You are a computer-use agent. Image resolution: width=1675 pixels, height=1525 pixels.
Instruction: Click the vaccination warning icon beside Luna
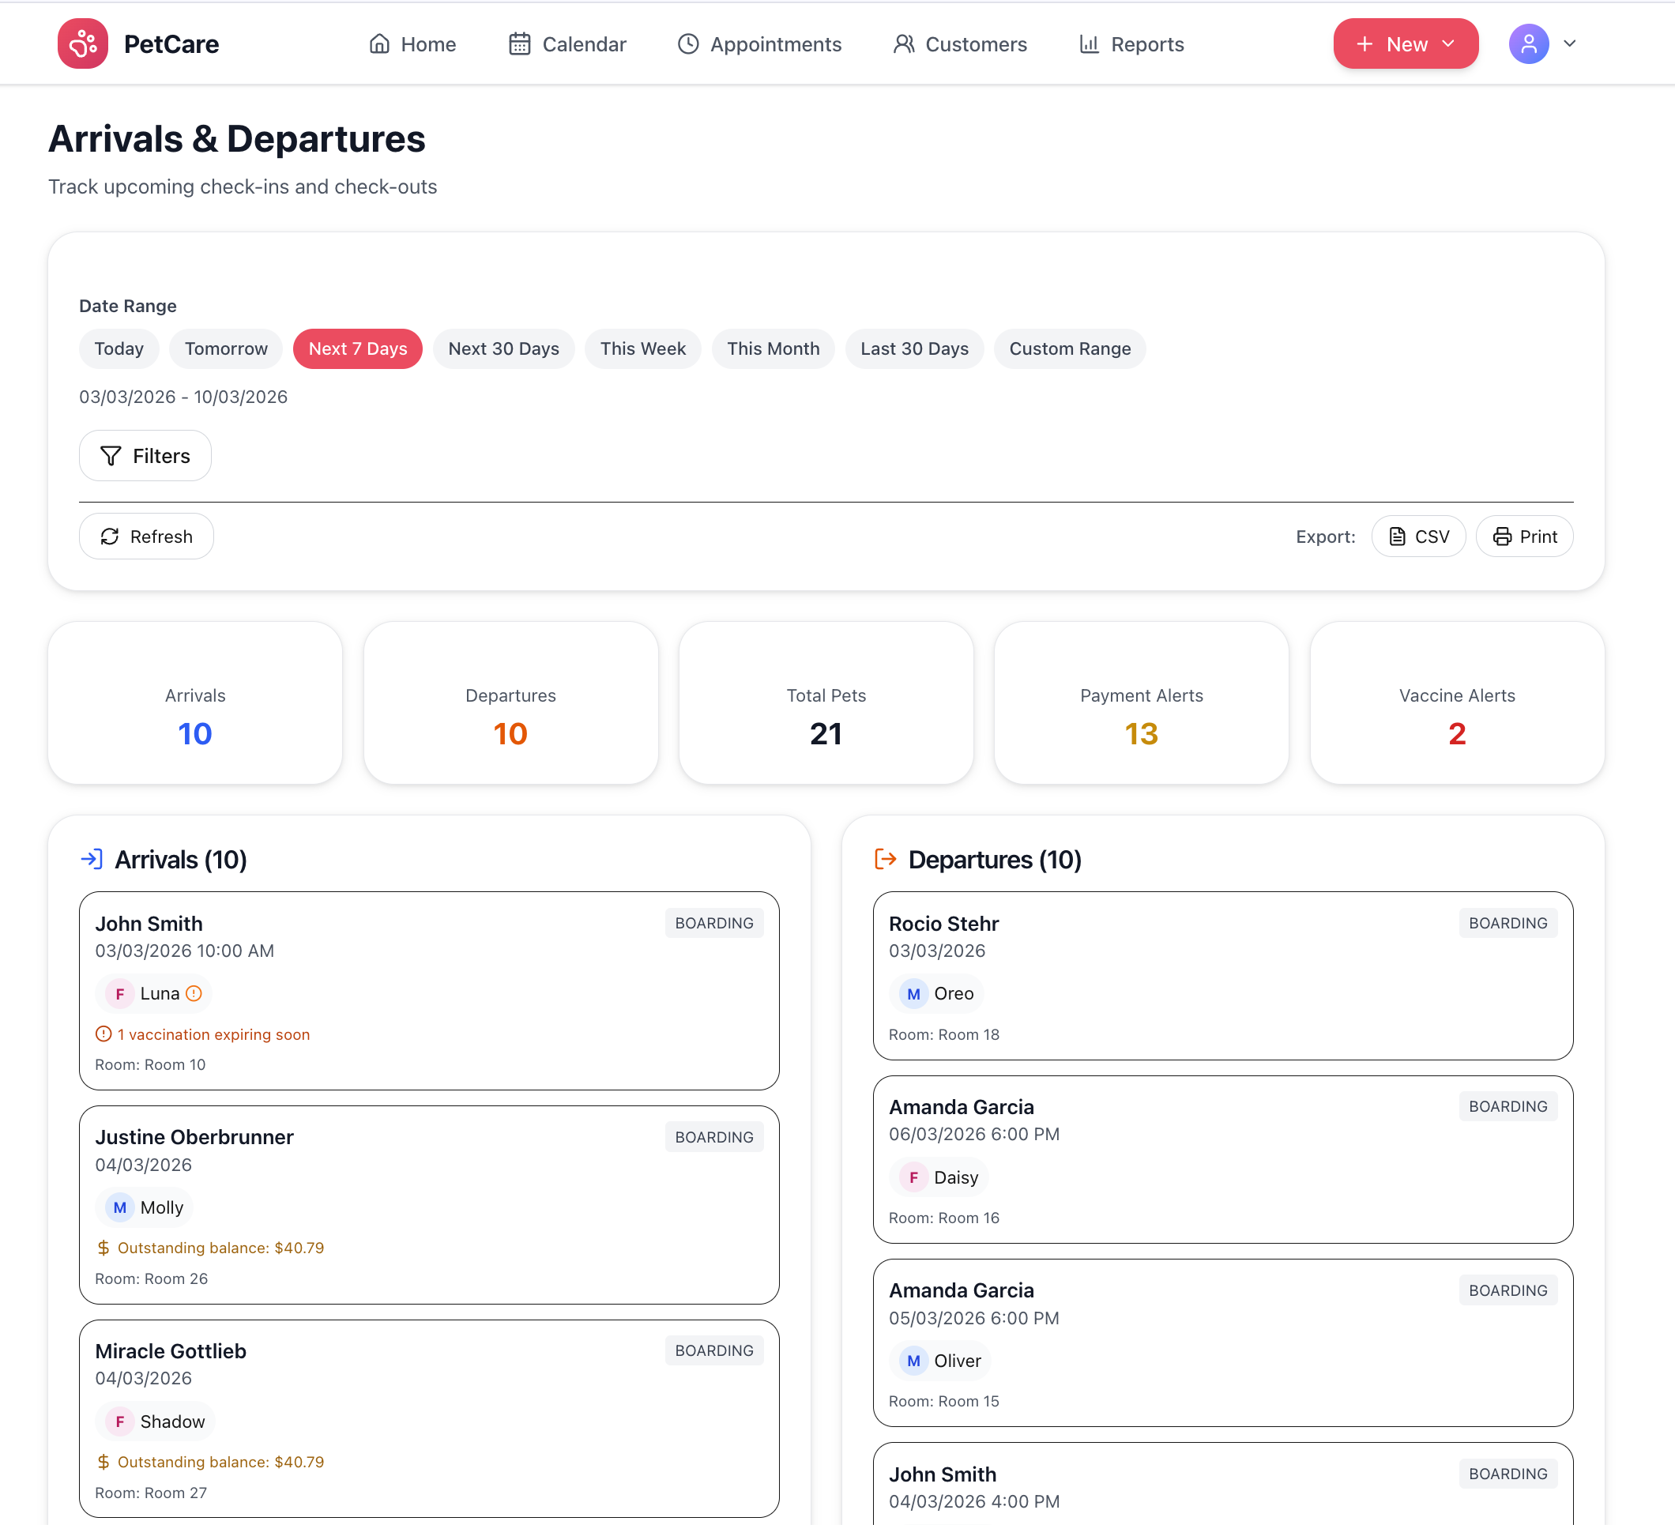pyautogui.click(x=194, y=992)
